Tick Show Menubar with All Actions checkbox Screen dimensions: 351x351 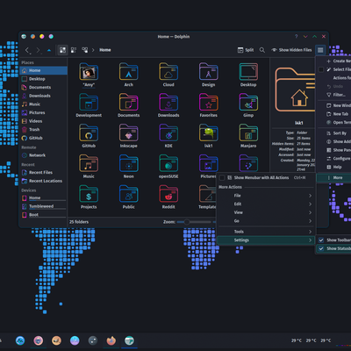(x=222, y=177)
